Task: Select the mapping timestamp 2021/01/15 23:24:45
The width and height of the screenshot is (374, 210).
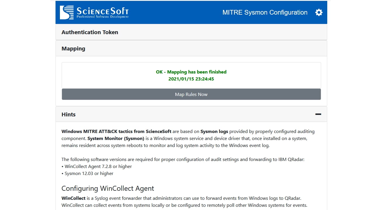Action: point(191,79)
